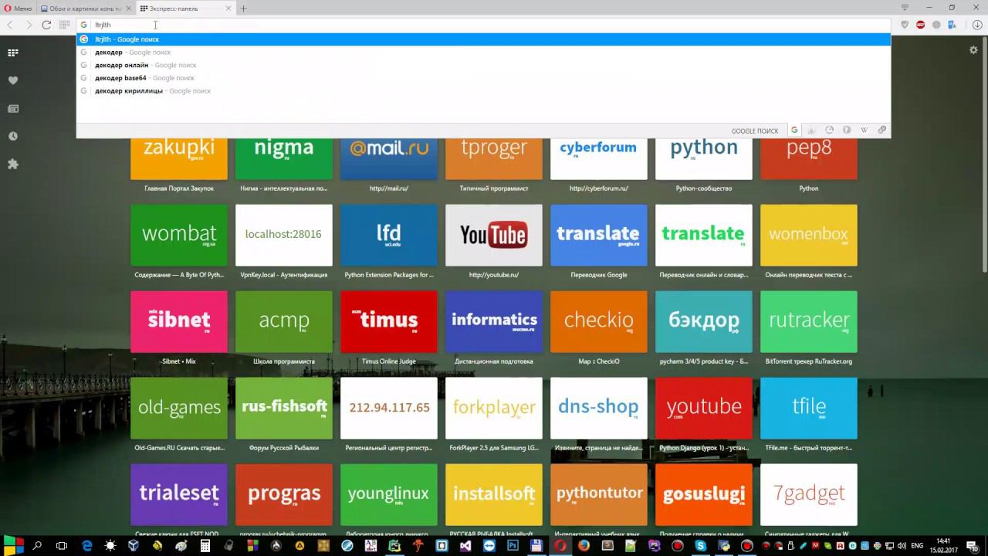Open the gosuslugi speed dial tile
The height and width of the screenshot is (556, 988).
click(x=704, y=494)
